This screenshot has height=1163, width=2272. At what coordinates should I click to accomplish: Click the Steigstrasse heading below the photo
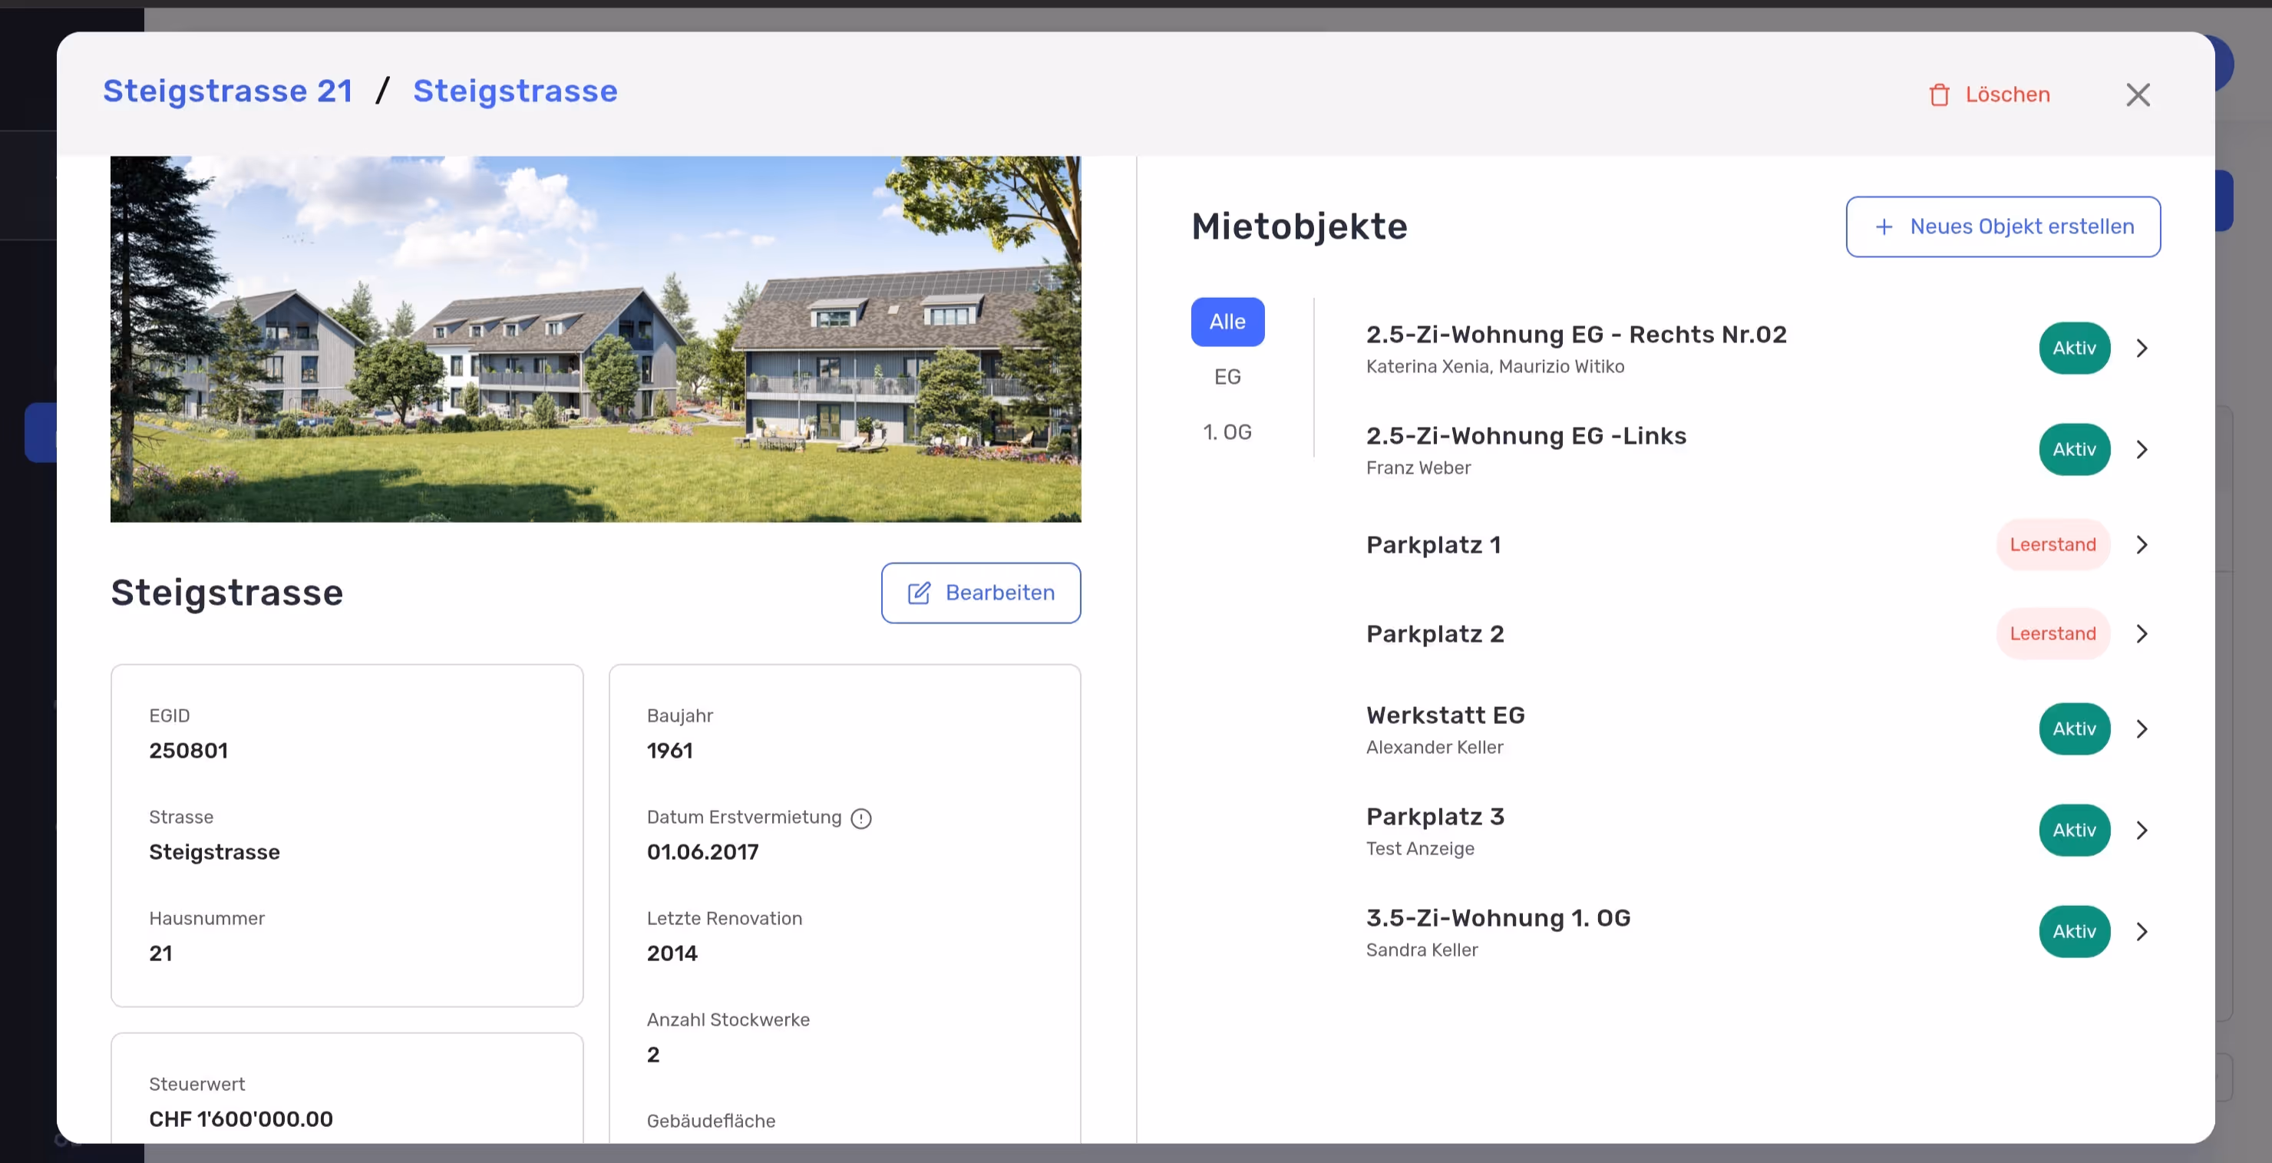coord(226,593)
